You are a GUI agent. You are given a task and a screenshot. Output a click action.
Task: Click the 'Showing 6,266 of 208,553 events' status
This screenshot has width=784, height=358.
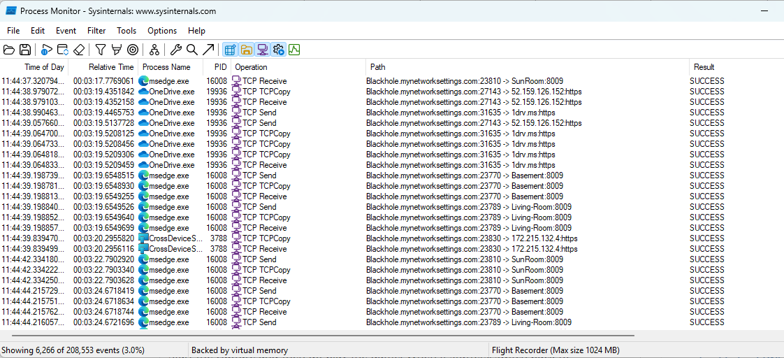pos(73,350)
